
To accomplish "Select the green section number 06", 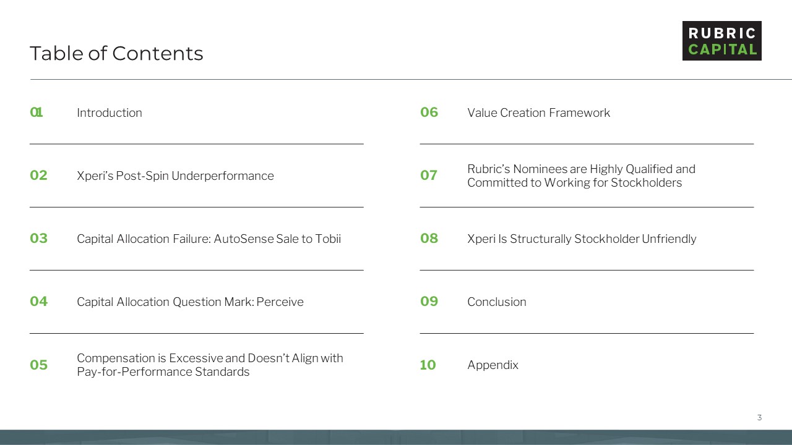I will pyautogui.click(x=429, y=112).
